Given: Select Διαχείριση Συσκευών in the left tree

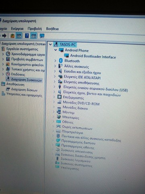Looking at the screenshot, I should pos(26,80).
